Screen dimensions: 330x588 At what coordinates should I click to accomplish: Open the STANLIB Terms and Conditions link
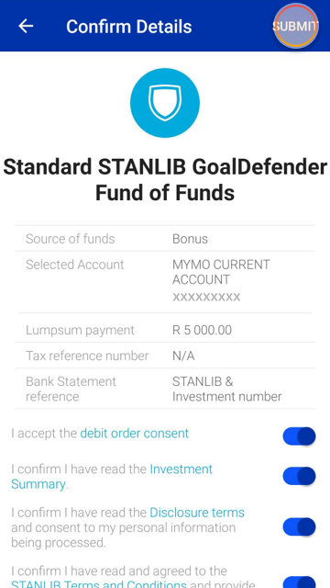tap(99, 584)
